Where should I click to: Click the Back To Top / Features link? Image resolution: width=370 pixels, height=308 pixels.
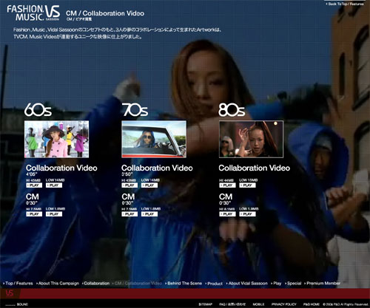coord(344,4)
